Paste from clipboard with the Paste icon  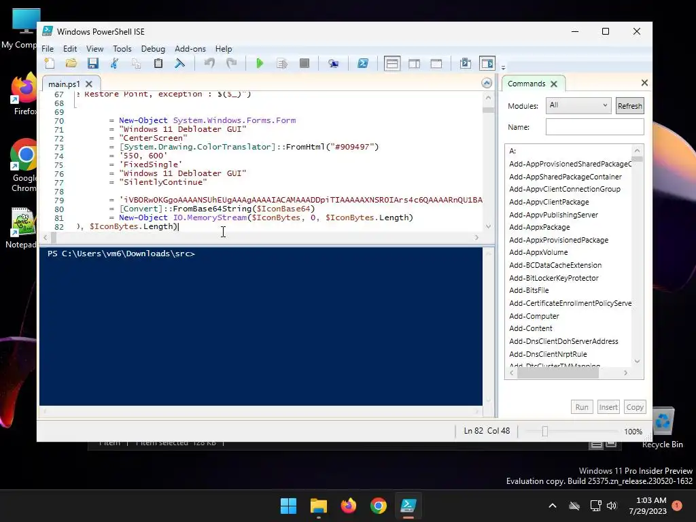point(158,63)
